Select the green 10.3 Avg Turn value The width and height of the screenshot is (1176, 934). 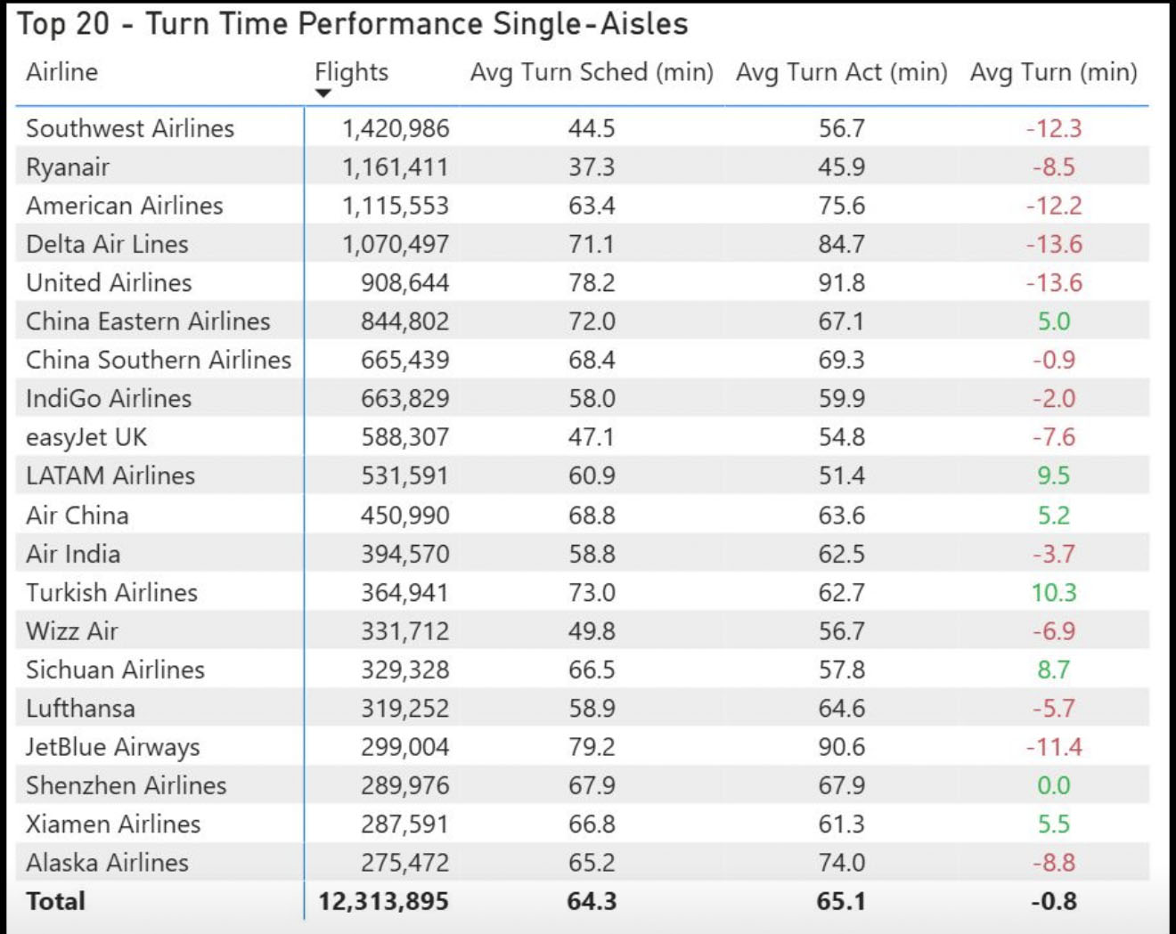click(1054, 592)
